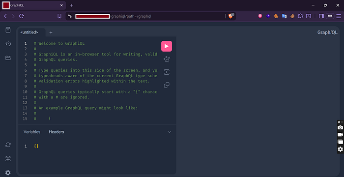
Task: Click the merge fragments icon
Action: coord(167,72)
